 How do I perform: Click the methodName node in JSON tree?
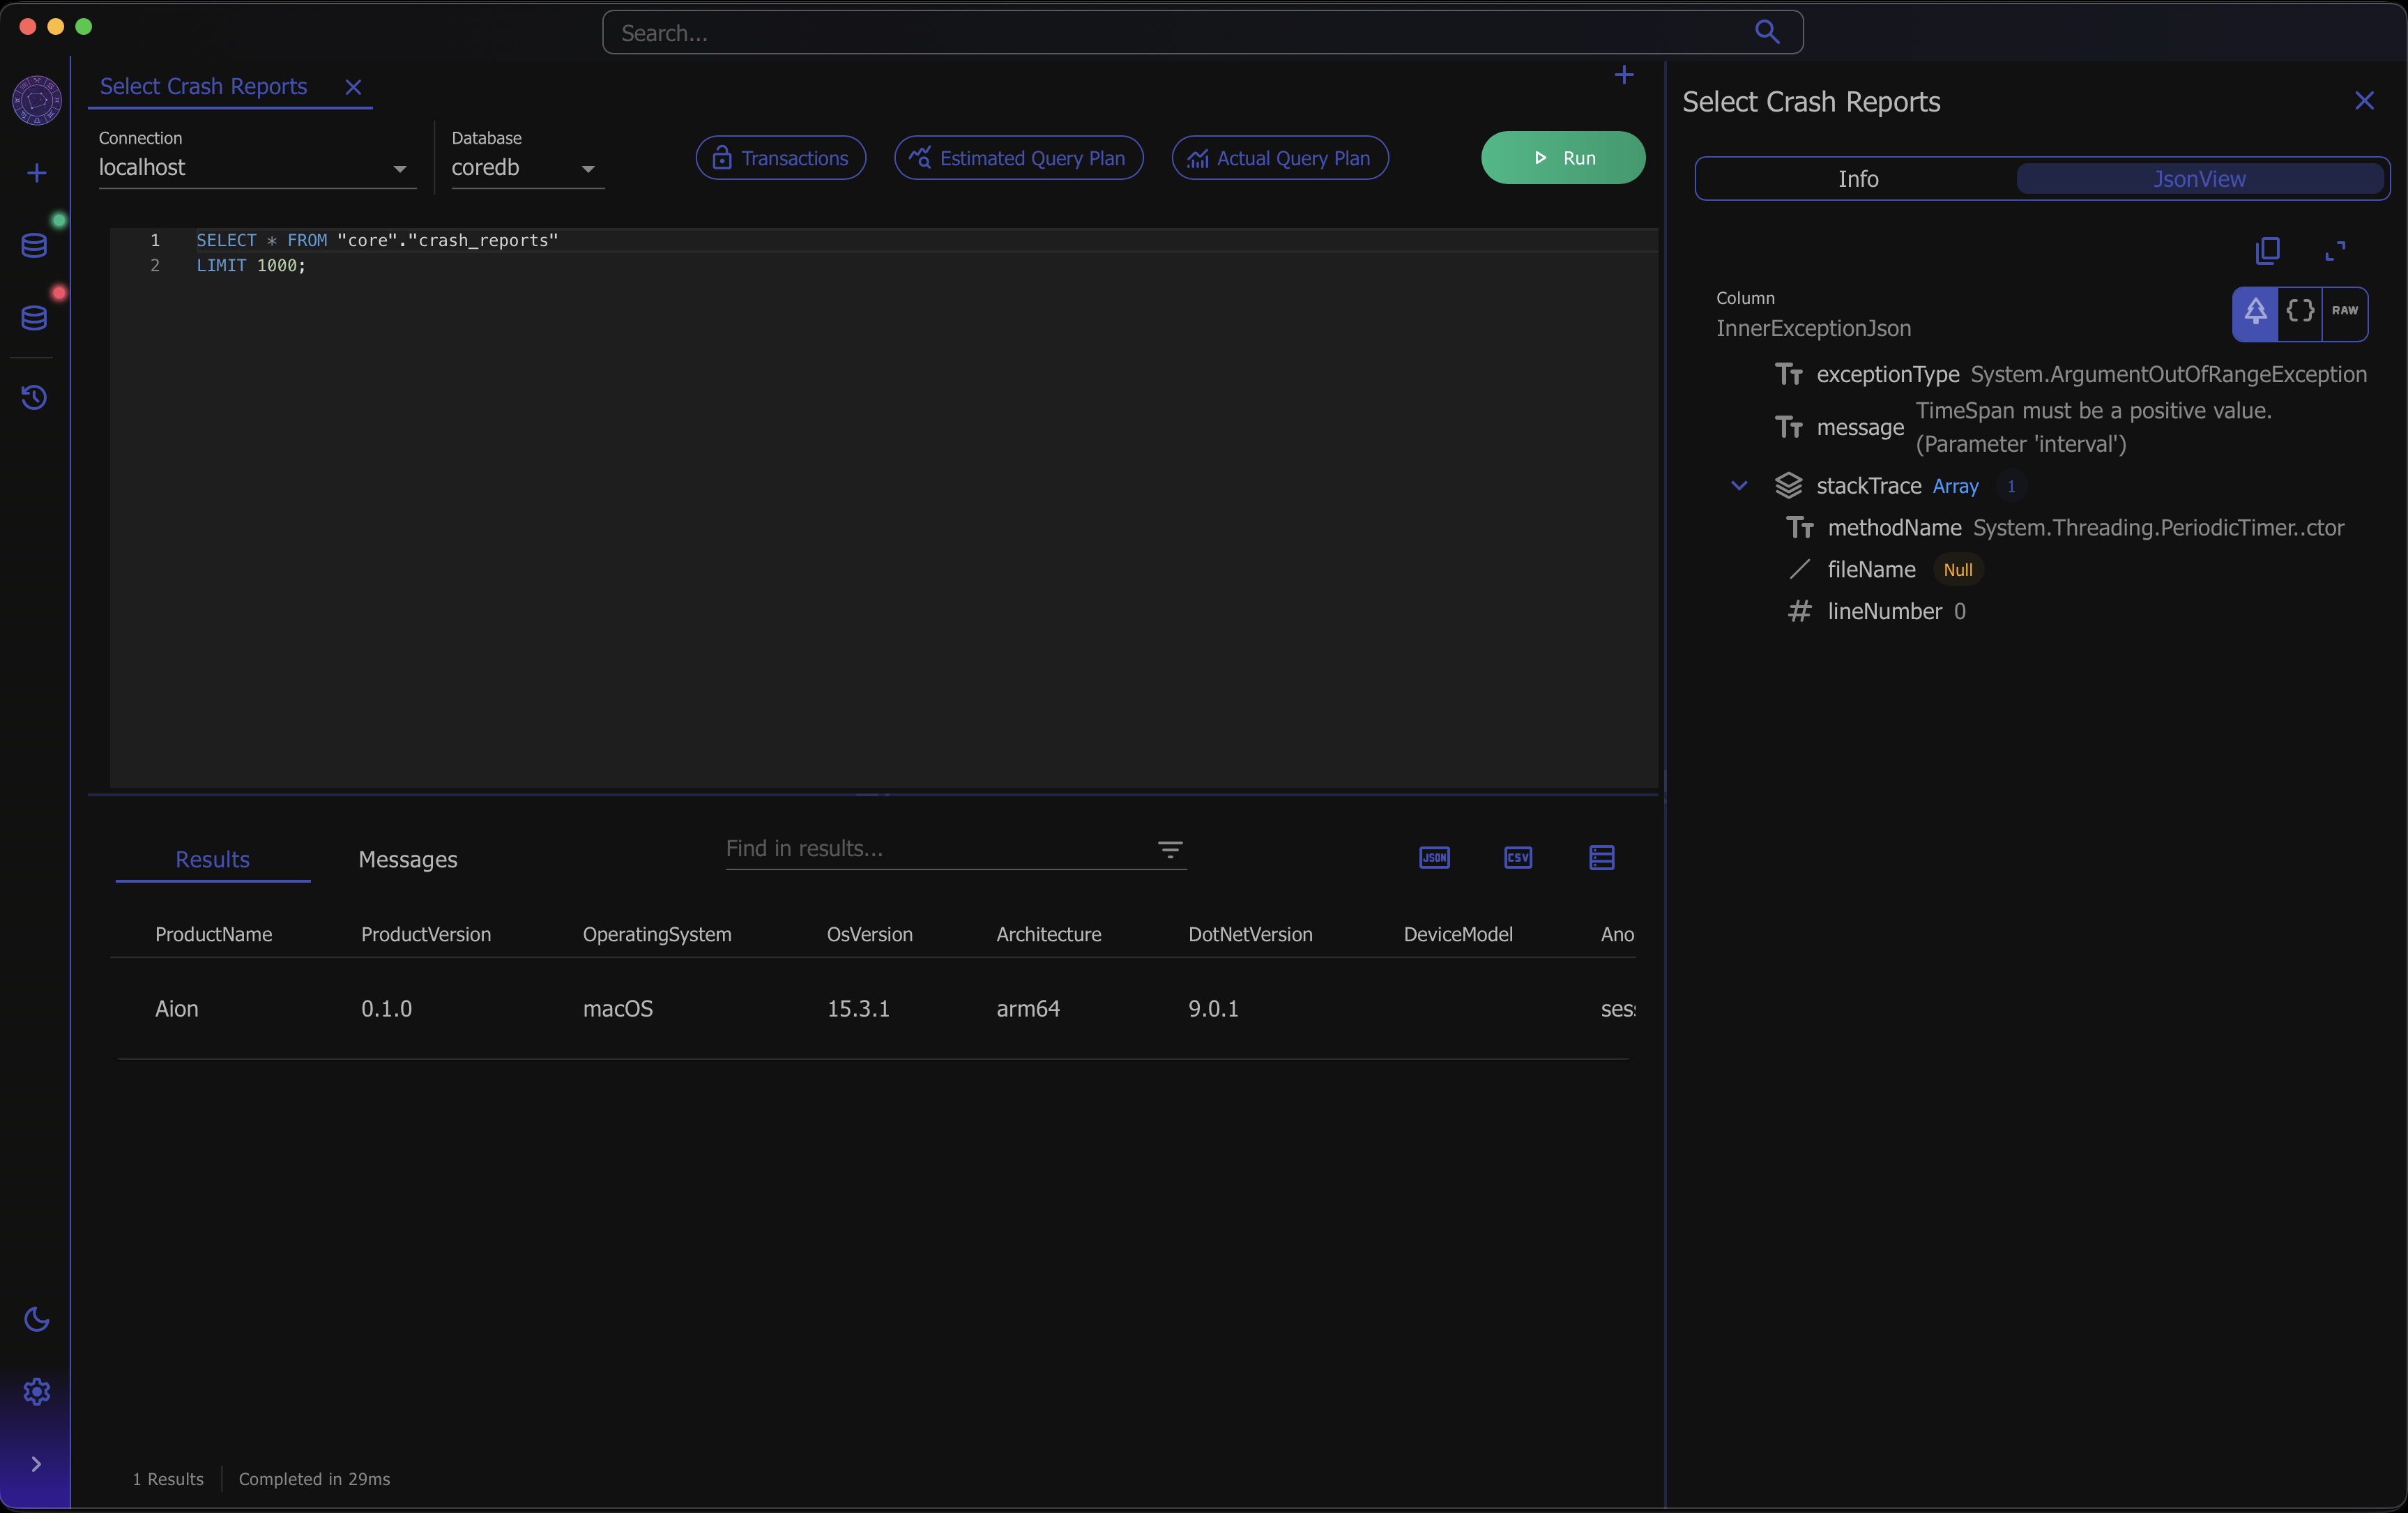coord(2065,527)
